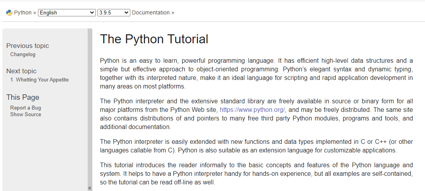Viewport: 425px width, 191px height.
Task: Click the Next topic heading
Action: tap(22, 71)
